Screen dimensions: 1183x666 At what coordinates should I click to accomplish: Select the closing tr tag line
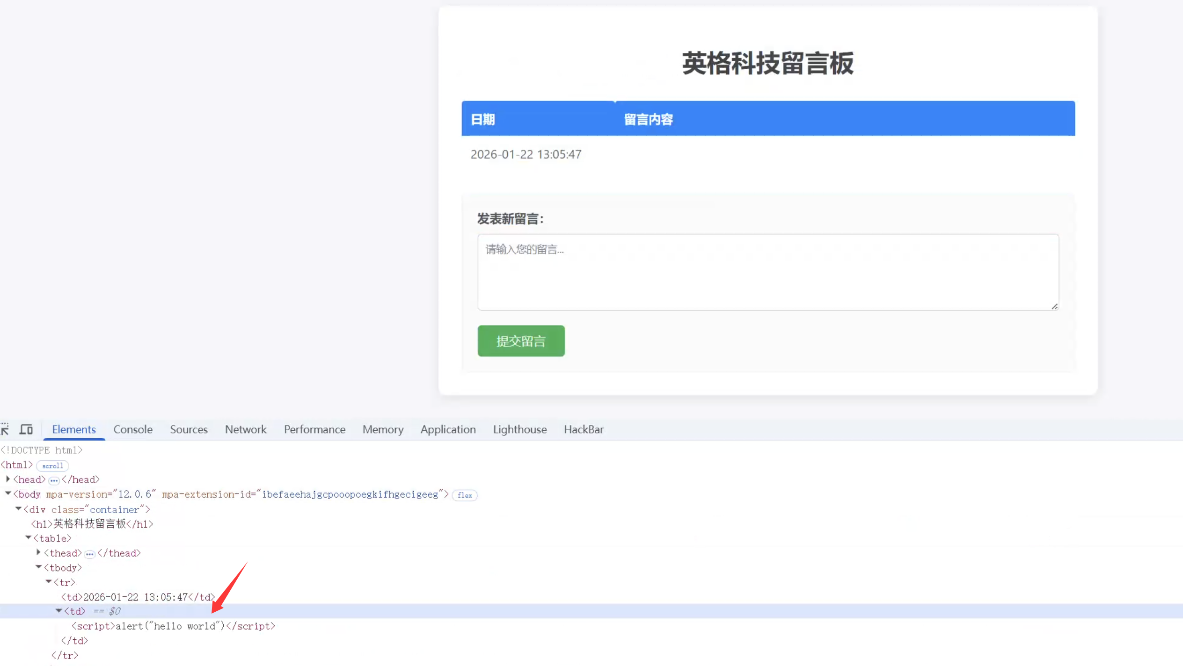(x=65, y=655)
